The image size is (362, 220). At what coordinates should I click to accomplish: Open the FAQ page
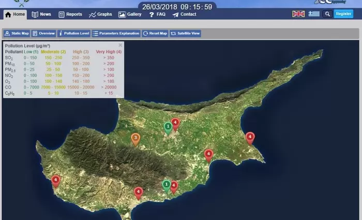pyautogui.click(x=157, y=14)
